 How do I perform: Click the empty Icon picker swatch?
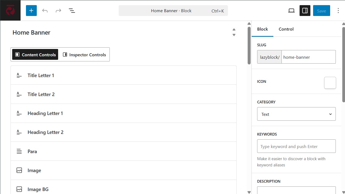point(330,83)
